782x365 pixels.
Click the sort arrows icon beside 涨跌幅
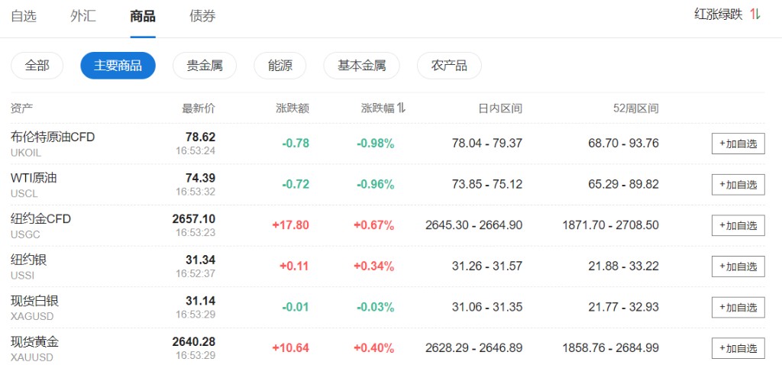pos(401,108)
